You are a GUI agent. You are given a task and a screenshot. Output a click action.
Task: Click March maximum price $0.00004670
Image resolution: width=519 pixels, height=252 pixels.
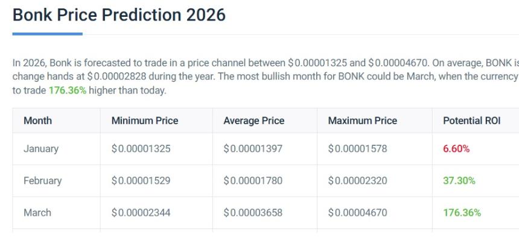point(358,213)
